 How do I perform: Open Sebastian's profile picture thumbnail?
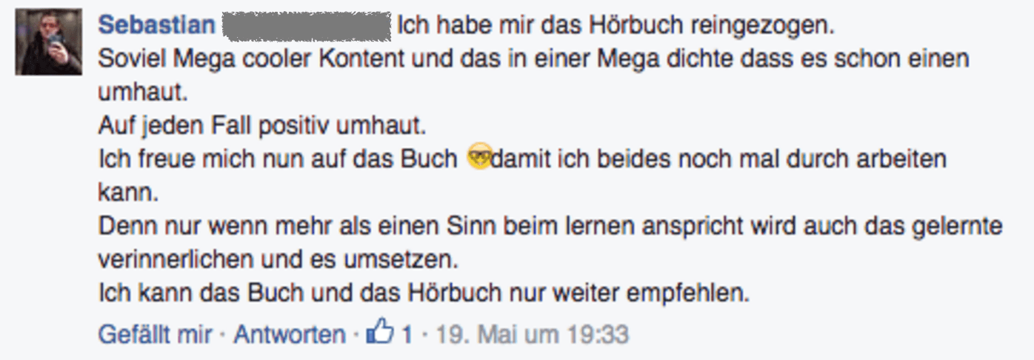coord(49,42)
